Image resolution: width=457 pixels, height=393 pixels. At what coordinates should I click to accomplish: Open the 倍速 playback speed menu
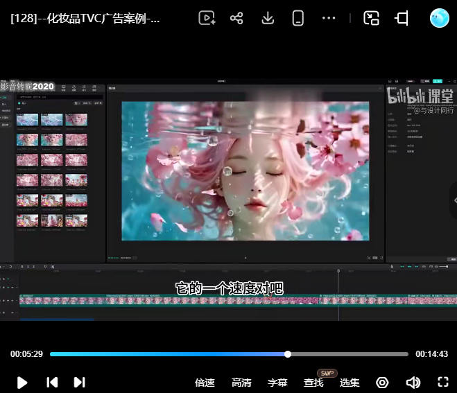(205, 383)
